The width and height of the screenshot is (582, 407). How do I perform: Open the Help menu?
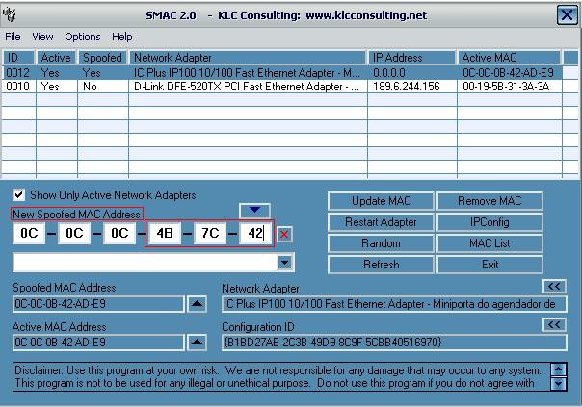(x=122, y=37)
